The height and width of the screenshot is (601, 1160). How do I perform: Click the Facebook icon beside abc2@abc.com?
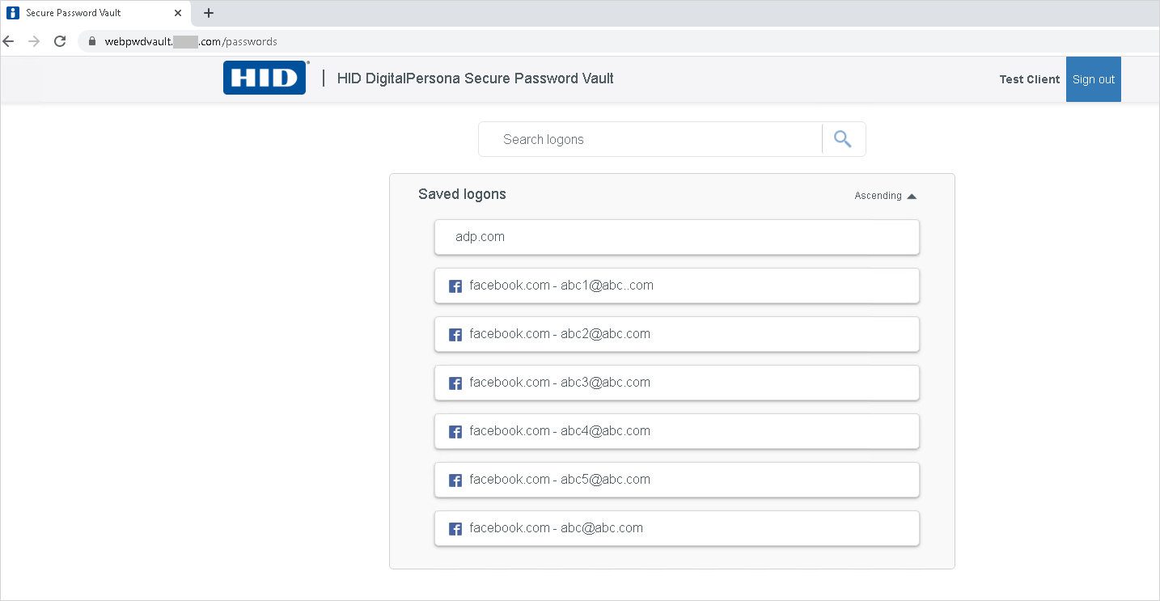(455, 334)
